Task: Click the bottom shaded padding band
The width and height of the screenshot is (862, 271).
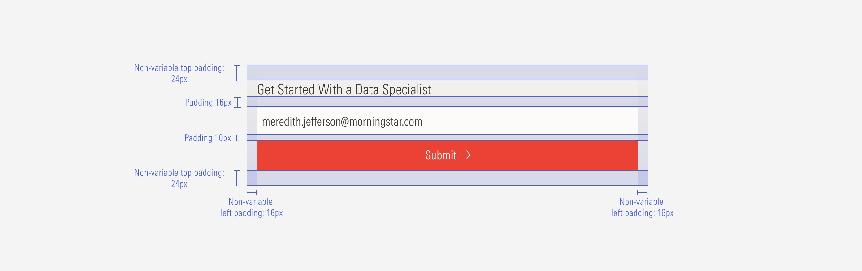Action: (x=447, y=178)
